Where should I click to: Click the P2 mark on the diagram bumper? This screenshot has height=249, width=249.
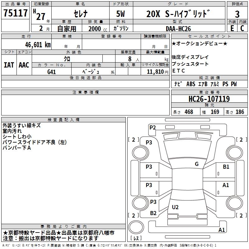(153, 128)
